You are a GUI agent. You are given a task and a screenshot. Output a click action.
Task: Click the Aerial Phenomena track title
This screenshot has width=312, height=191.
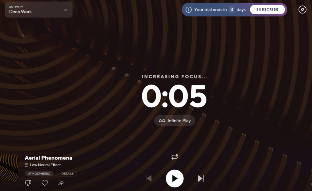click(48, 158)
